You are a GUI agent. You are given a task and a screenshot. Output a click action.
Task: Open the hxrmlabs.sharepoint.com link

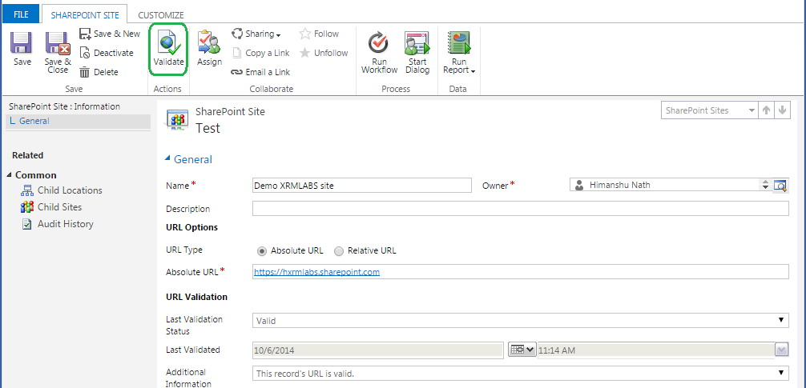[316, 272]
